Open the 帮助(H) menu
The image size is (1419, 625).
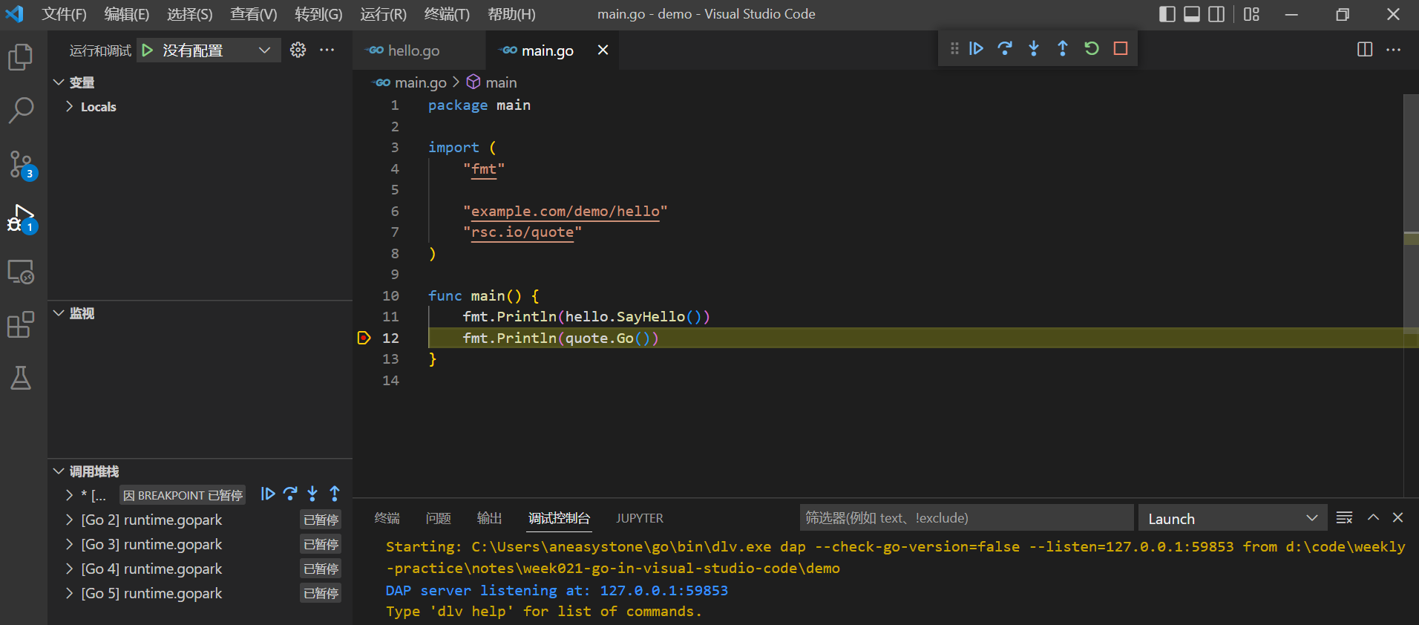(511, 14)
